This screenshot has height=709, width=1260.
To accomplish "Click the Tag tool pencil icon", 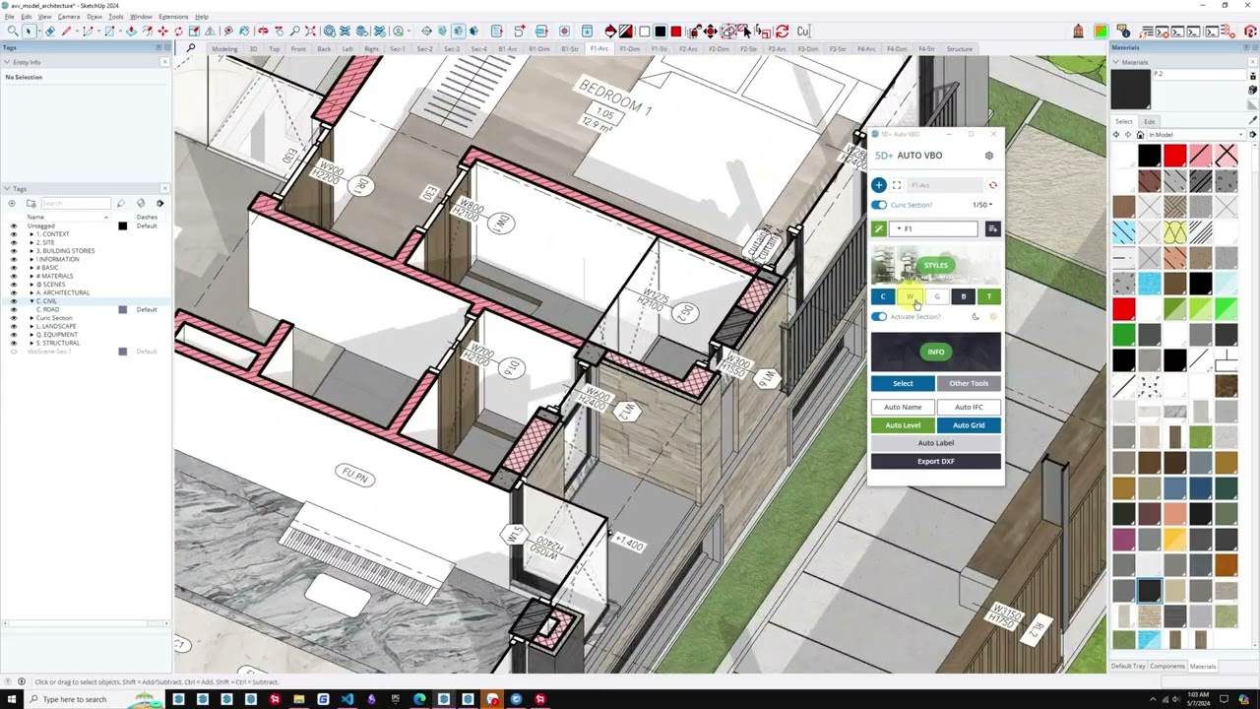I will (x=121, y=204).
